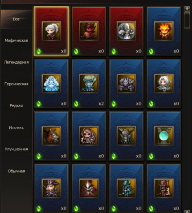The width and height of the screenshot is (192, 213).
Task: Switch to the Все tab
Action: (x=16, y=19)
